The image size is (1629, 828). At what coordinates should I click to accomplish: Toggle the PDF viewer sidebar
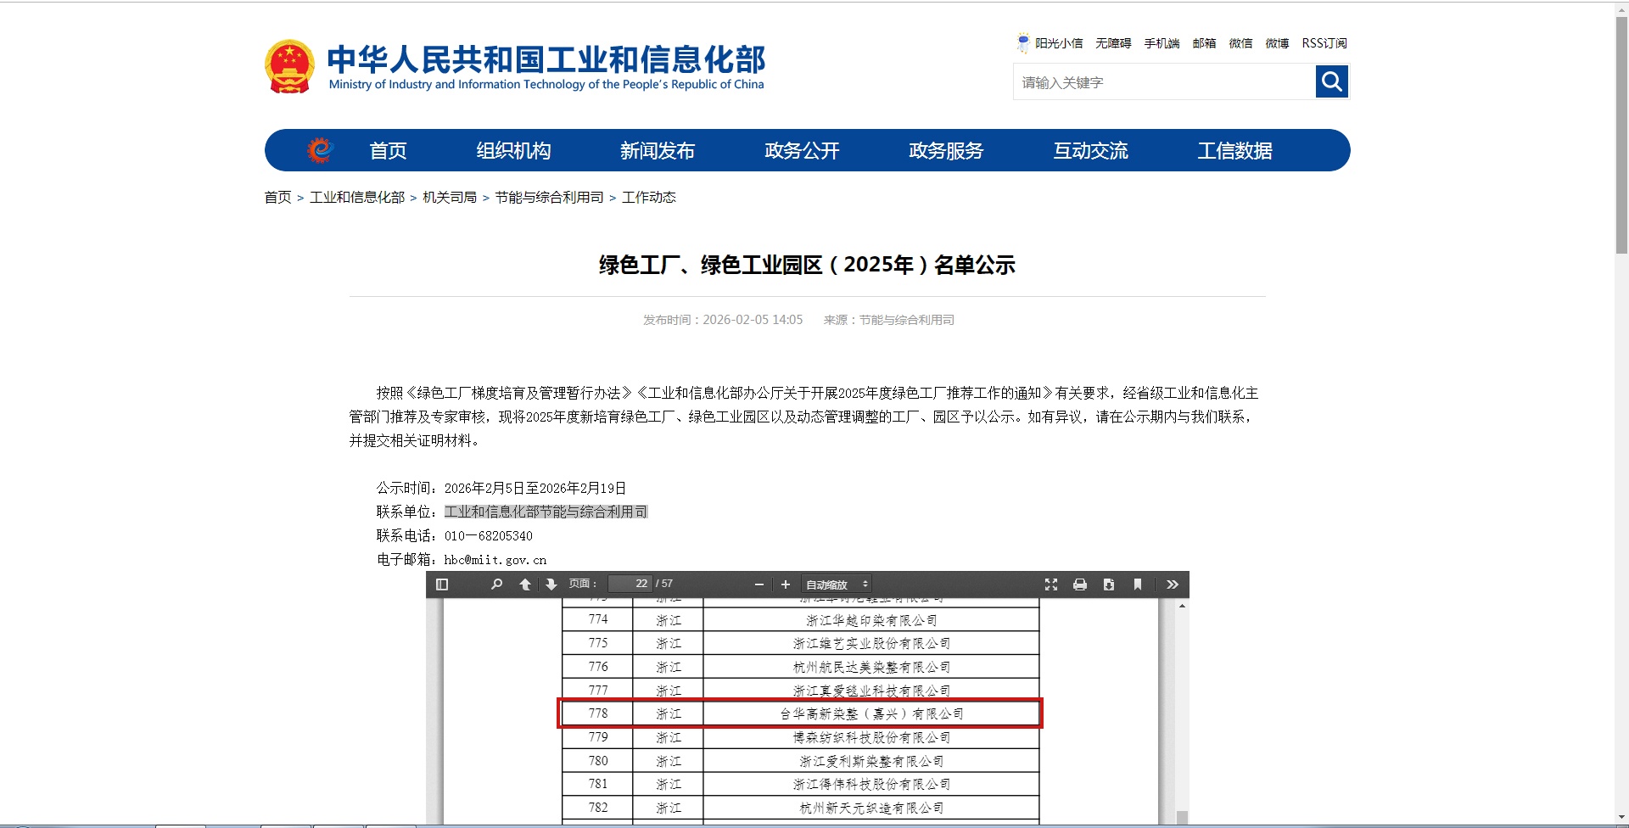(x=441, y=584)
